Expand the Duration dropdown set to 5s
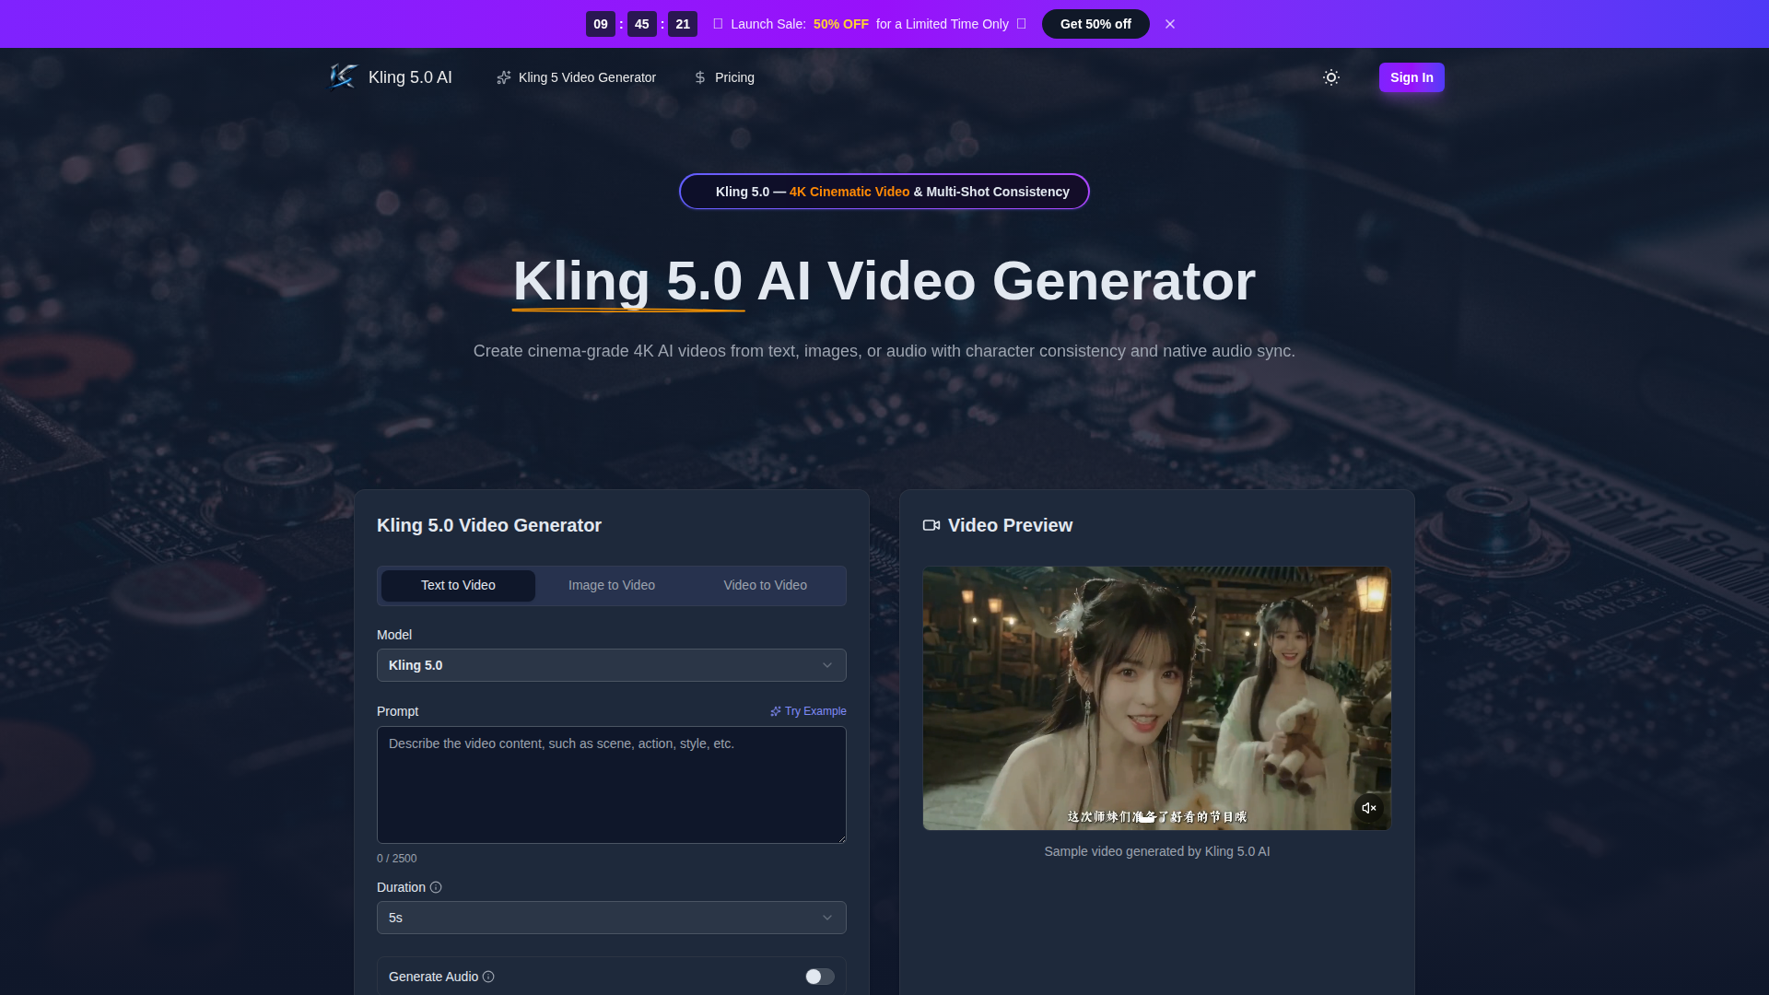Screen dimensions: 1769x995 point(611,918)
